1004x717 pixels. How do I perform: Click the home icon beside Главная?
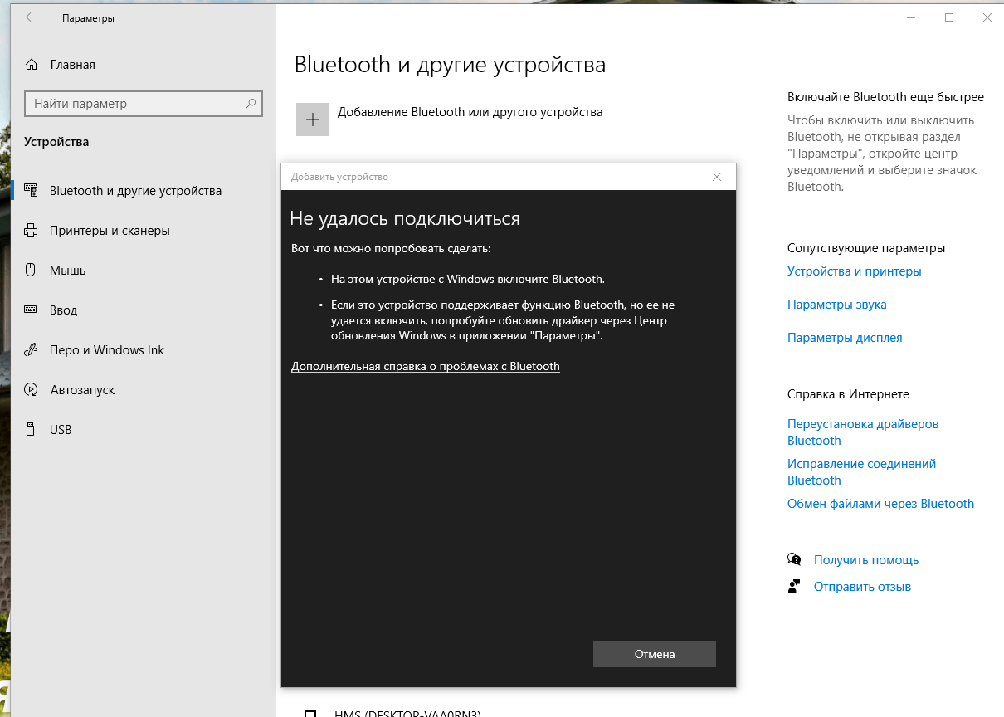[31, 65]
